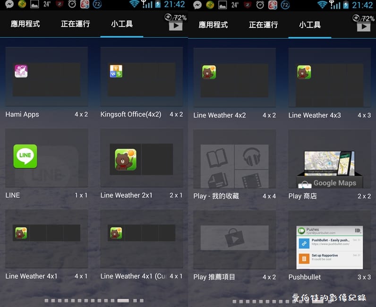Select the 小工具 tab in the right screen

point(310,25)
